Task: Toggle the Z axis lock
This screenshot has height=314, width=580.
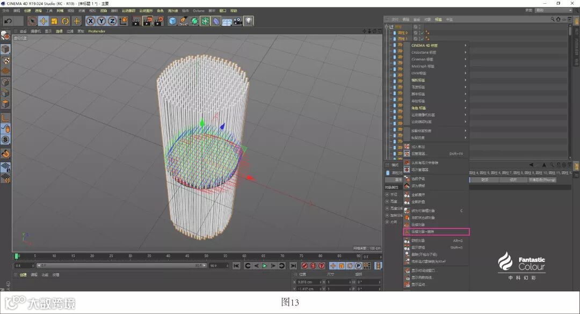Action: 112,21
